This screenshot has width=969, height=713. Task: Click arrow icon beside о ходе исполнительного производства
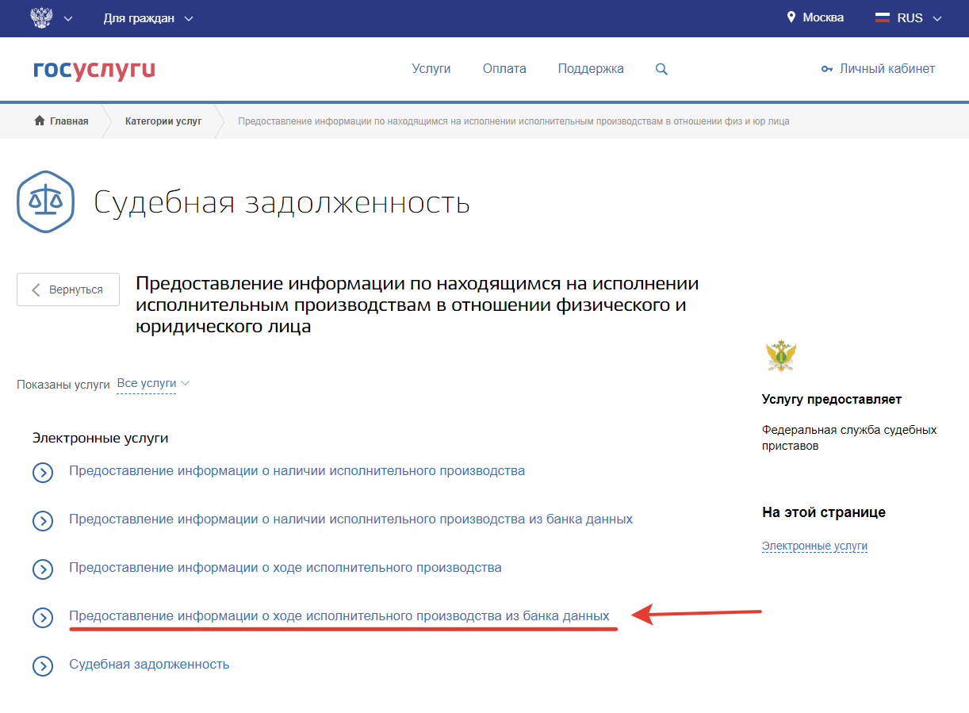[42, 569]
